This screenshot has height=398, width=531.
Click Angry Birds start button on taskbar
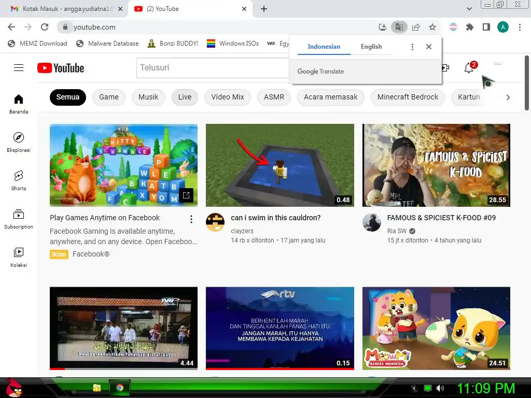coord(13,388)
